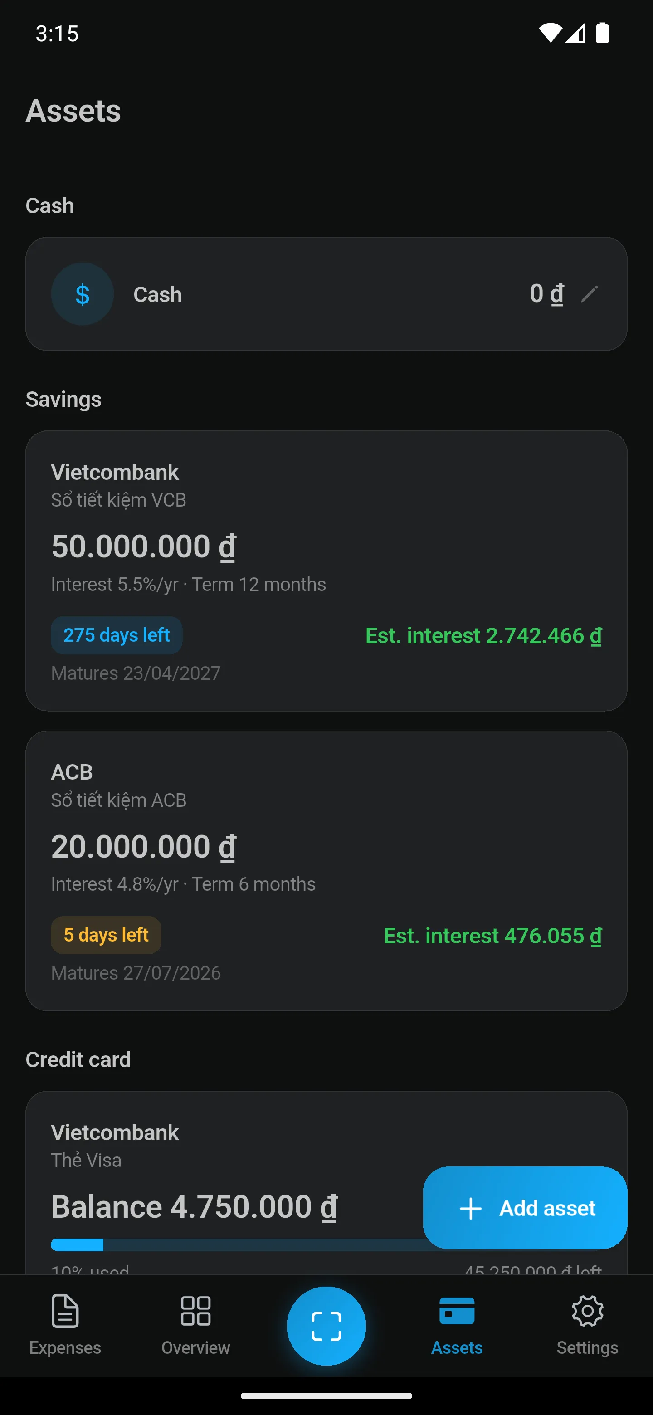The width and height of the screenshot is (653, 1415).
Task: Switch to the Overview tab label
Action: [x=195, y=1347]
